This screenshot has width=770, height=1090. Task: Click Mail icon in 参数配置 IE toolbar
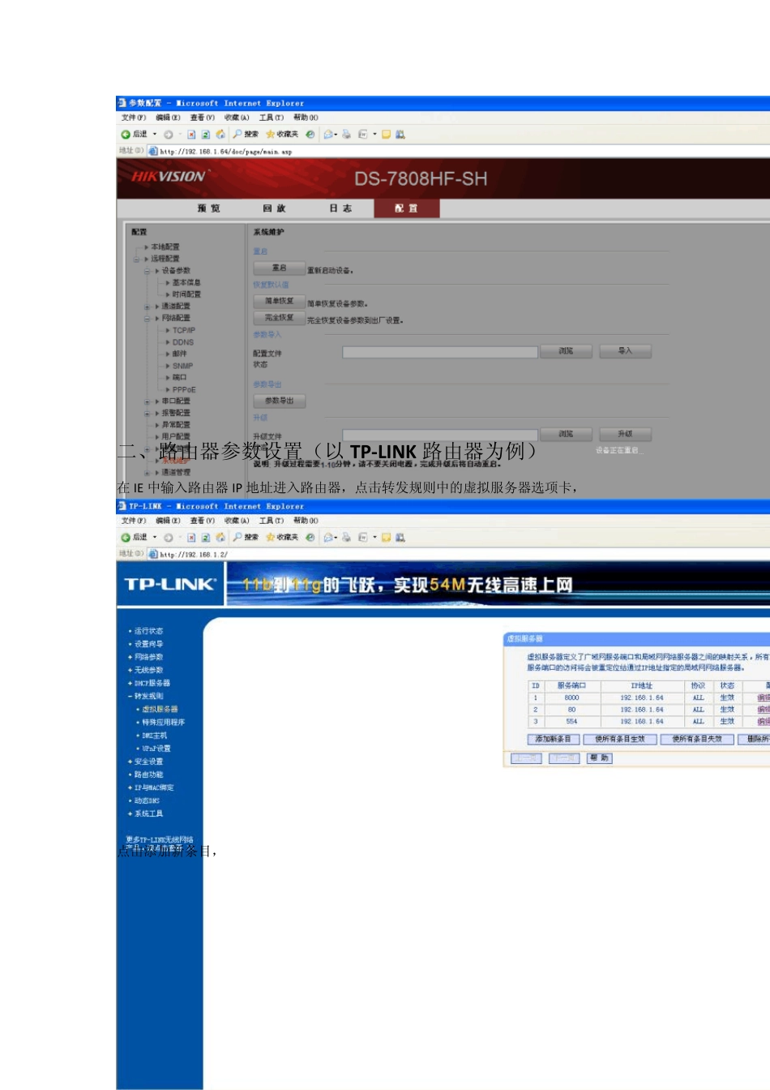[329, 135]
